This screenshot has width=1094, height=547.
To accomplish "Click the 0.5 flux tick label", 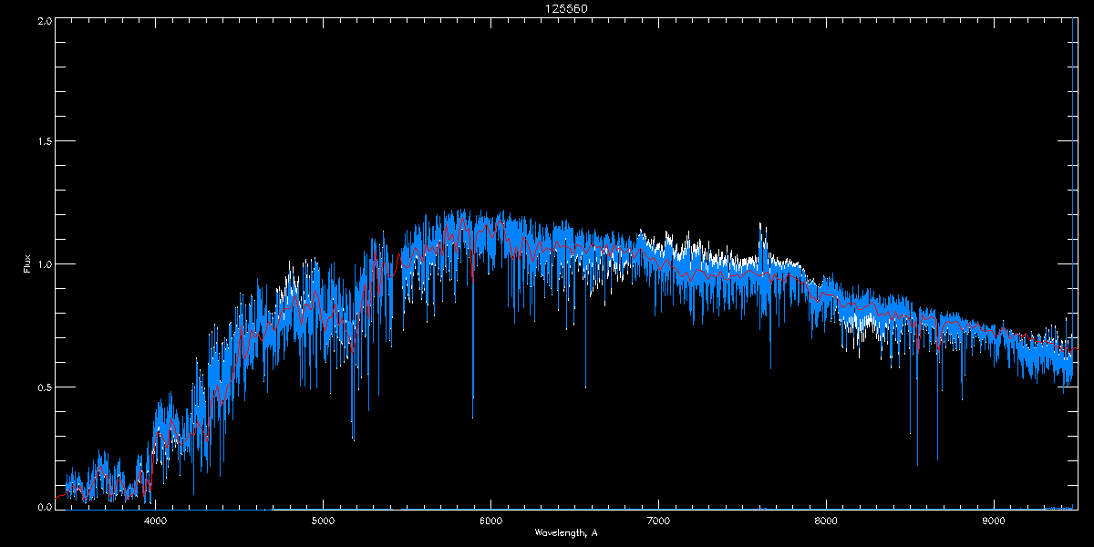I will 43,387.
